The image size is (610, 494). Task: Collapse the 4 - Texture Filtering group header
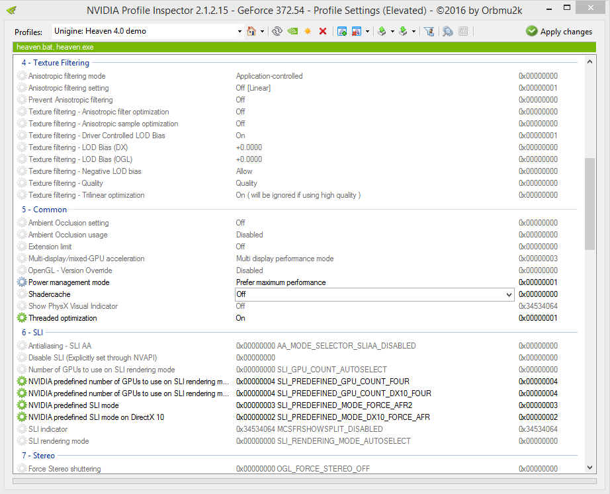(55, 63)
